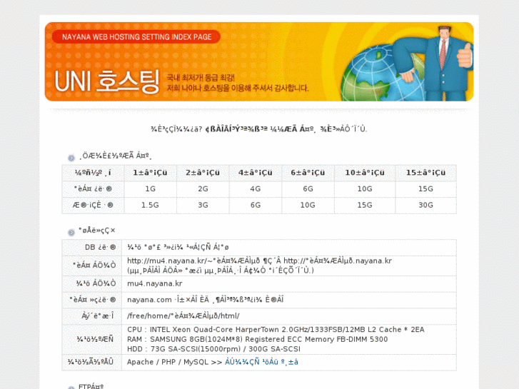Screen dimensions: 519x389
Task: Click the bullet icon above the DB info table
Action: point(71,233)
